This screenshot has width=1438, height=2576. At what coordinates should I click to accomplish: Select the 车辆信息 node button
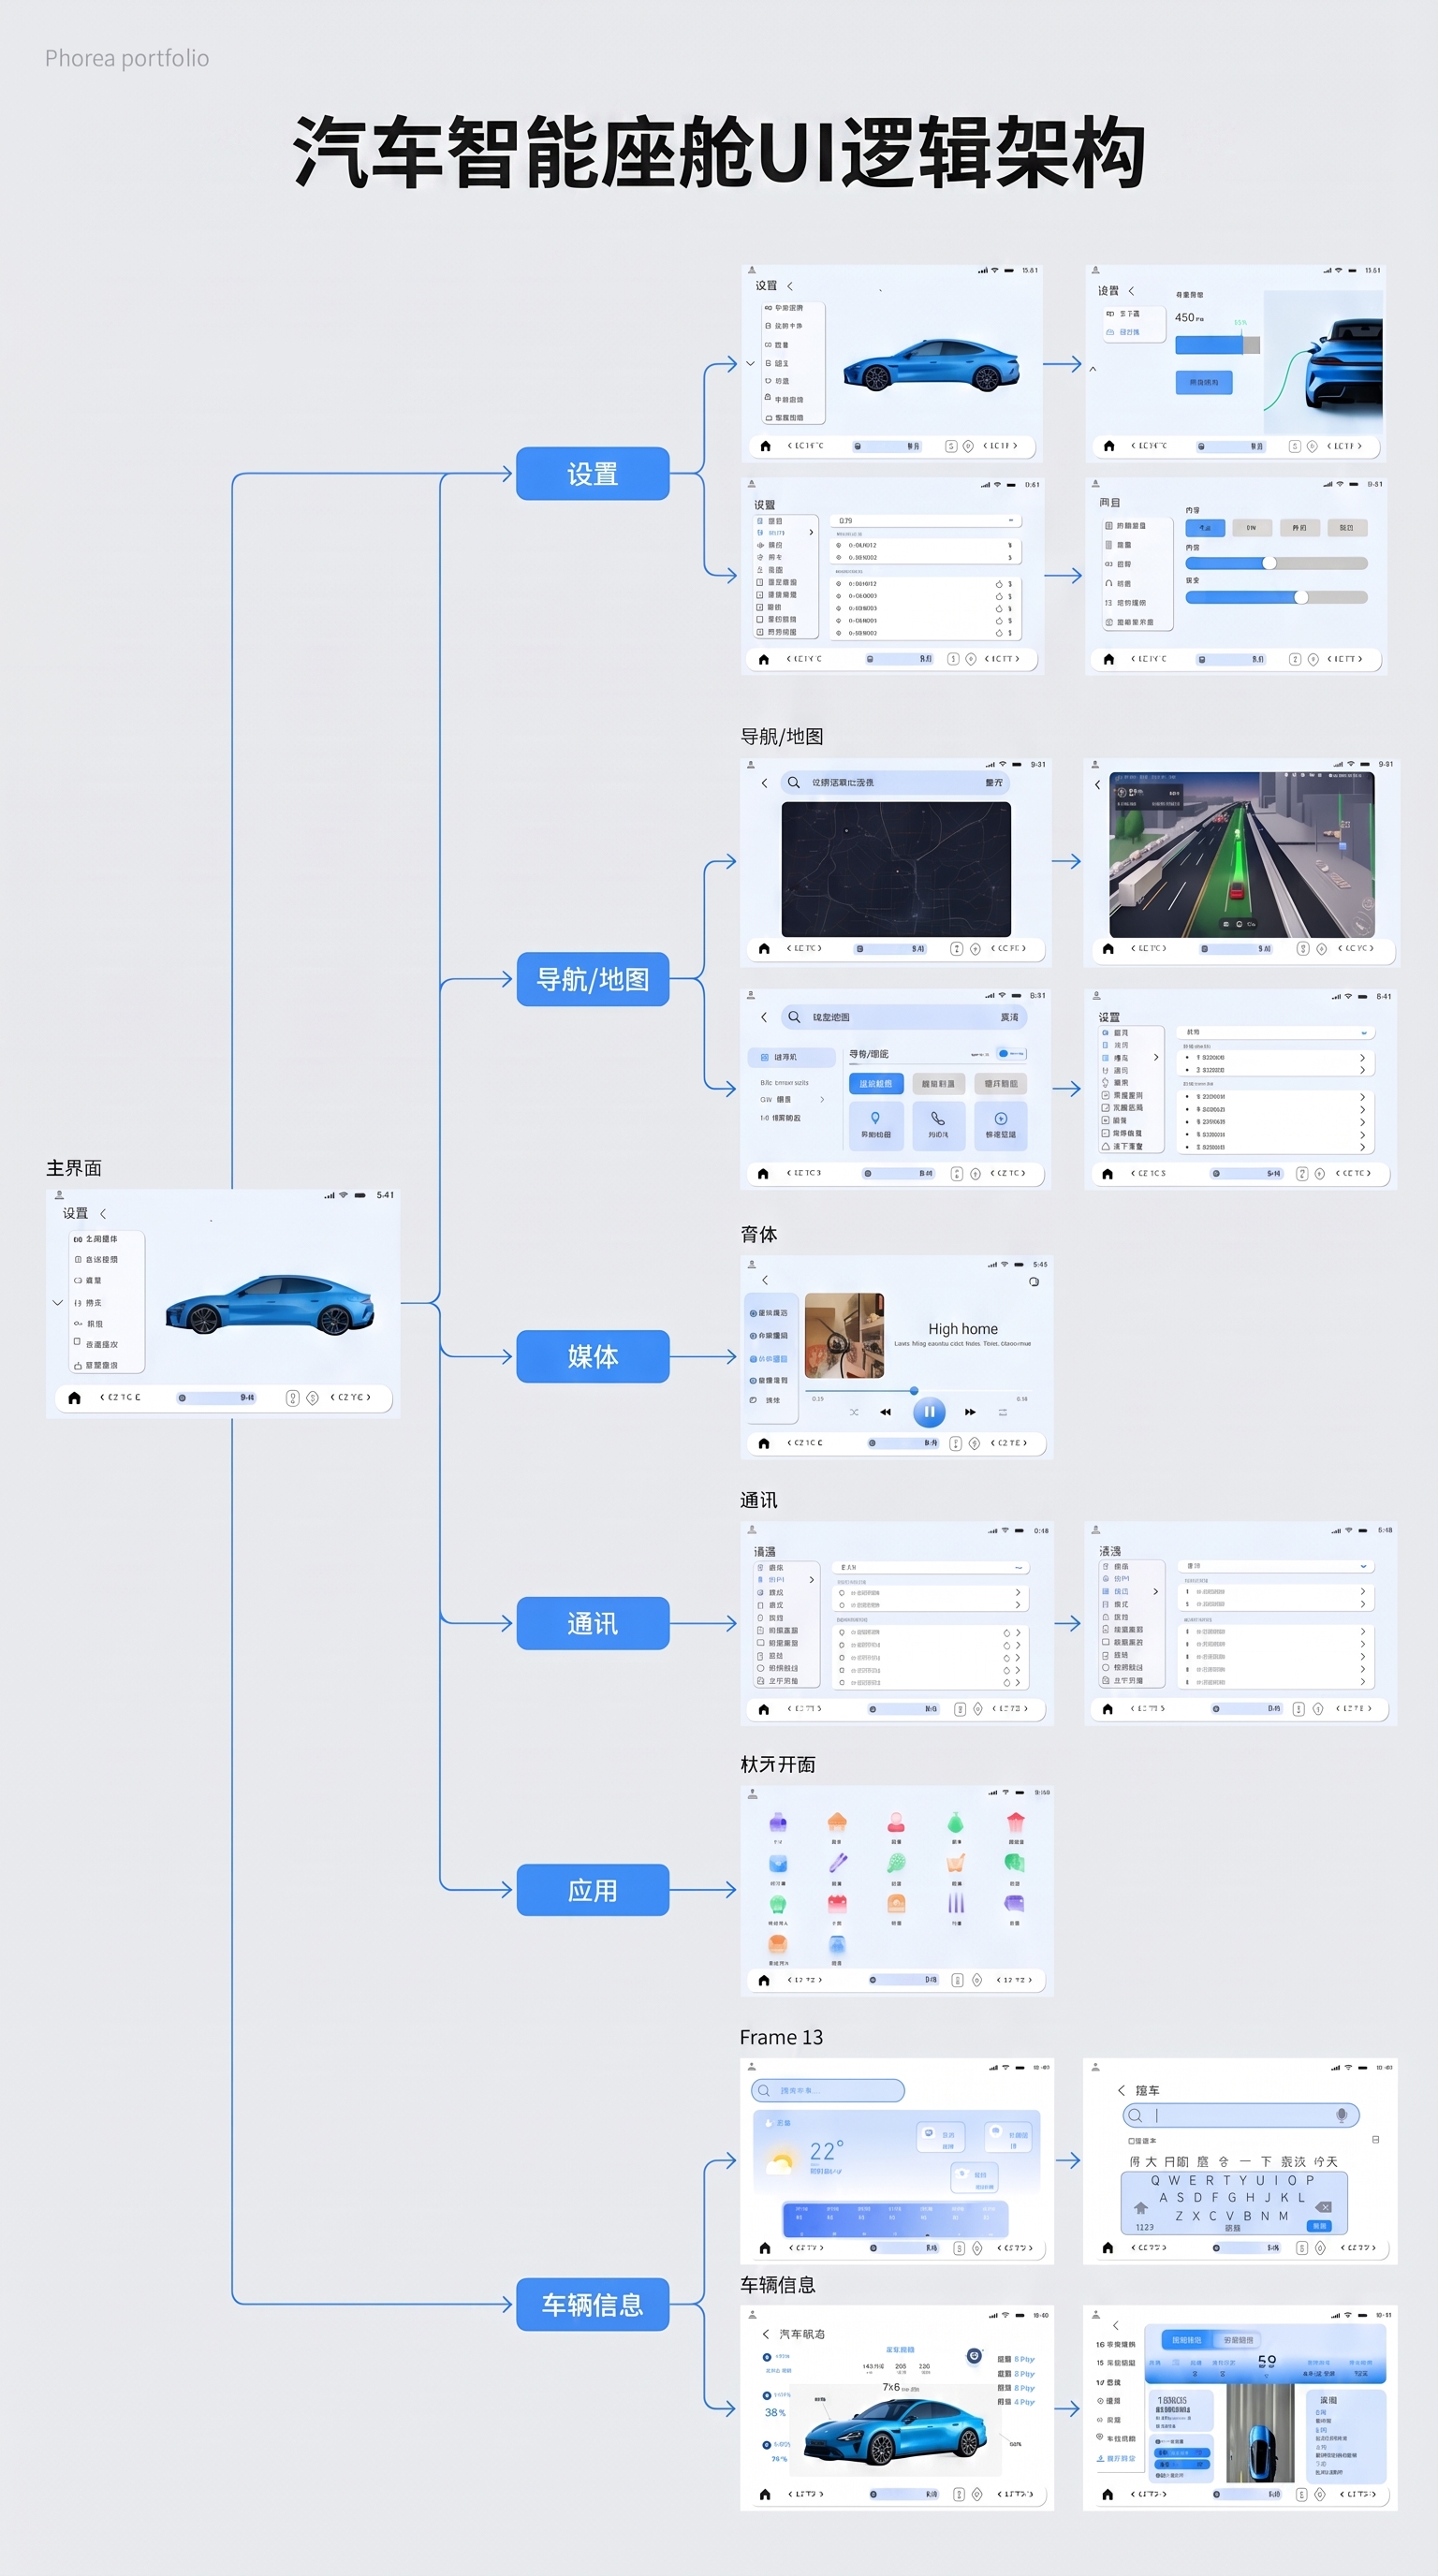(x=593, y=2304)
